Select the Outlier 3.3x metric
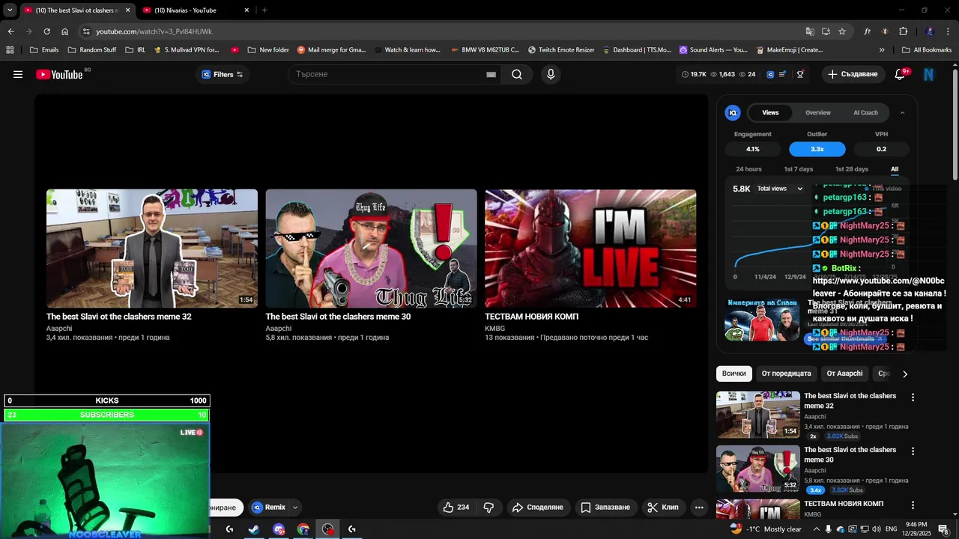Screen dimensions: 959x539 click(817, 149)
